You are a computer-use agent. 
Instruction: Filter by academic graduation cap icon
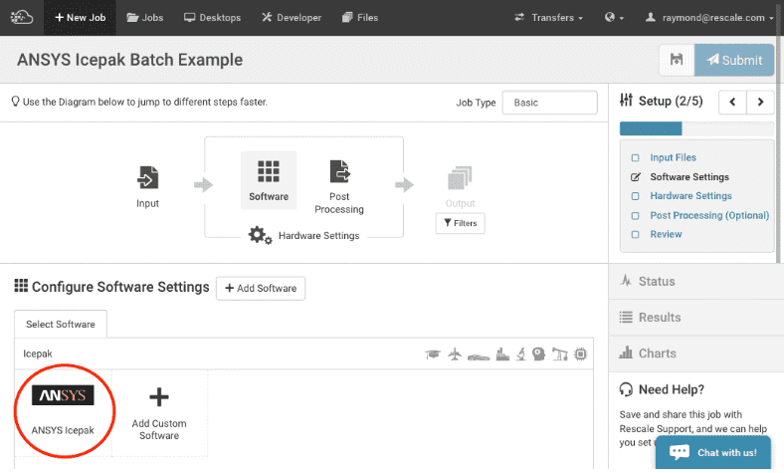point(433,355)
